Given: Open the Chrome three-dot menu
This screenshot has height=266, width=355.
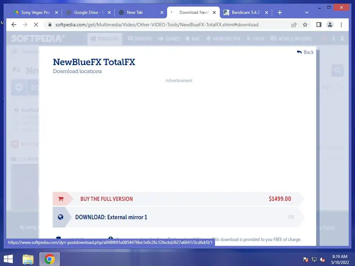Looking at the screenshot, I should [341, 25].
